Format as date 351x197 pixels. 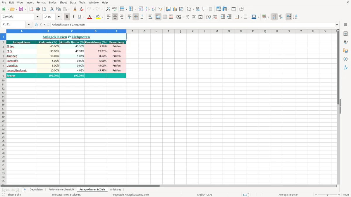click(201, 17)
